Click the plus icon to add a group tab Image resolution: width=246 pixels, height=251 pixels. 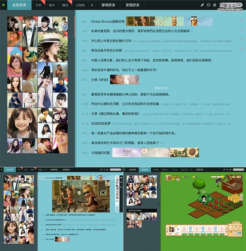tap(92, 5)
